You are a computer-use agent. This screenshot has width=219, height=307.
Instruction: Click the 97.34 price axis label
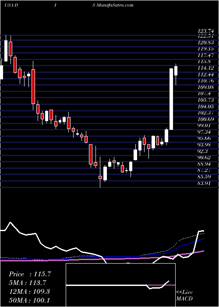click(205, 132)
